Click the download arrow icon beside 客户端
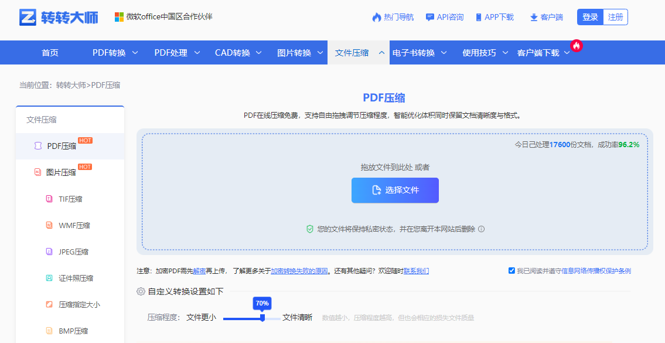The image size is (665, 343). pyautogui.click(x=534, y=18)
